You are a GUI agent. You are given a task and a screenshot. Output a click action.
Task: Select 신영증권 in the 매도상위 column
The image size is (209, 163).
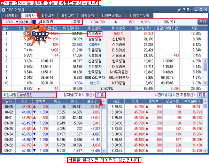(x=95, y=61)
